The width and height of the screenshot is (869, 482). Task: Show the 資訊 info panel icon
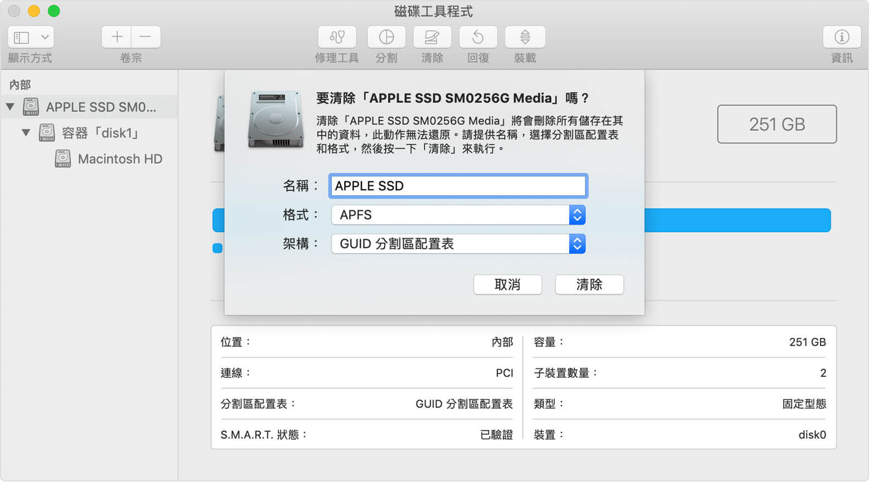pos(842,37)
